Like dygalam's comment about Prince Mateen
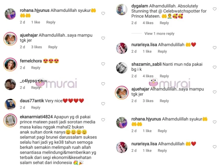The image size is (223, 167). (x=214, y=9)
